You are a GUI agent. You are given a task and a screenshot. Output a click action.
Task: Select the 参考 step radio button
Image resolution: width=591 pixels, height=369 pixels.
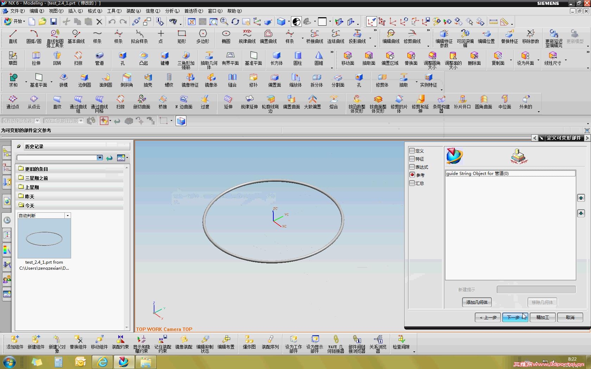[412, 175]
